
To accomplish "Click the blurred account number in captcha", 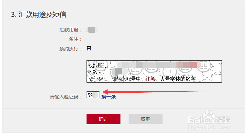I will [159, 65].
